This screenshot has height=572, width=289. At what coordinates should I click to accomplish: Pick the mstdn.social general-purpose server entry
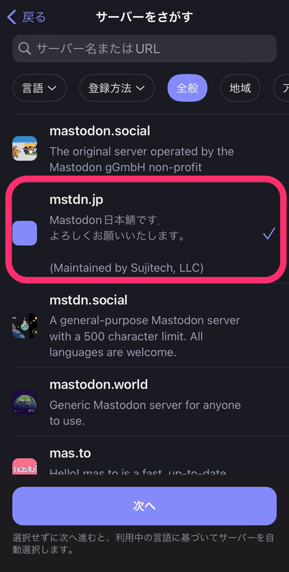[150, 326]
